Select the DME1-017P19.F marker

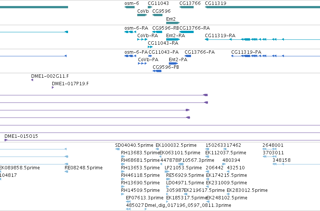click(x=53, y=87)
